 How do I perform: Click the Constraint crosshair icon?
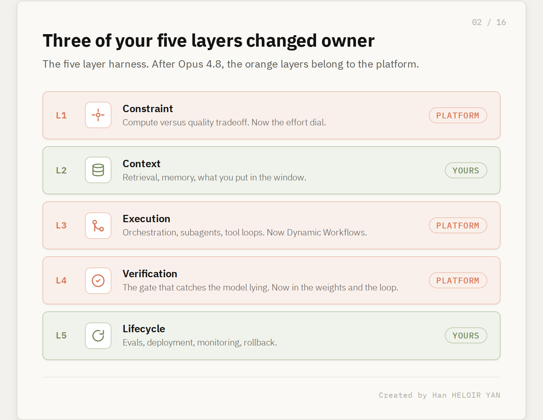point(98,115)
